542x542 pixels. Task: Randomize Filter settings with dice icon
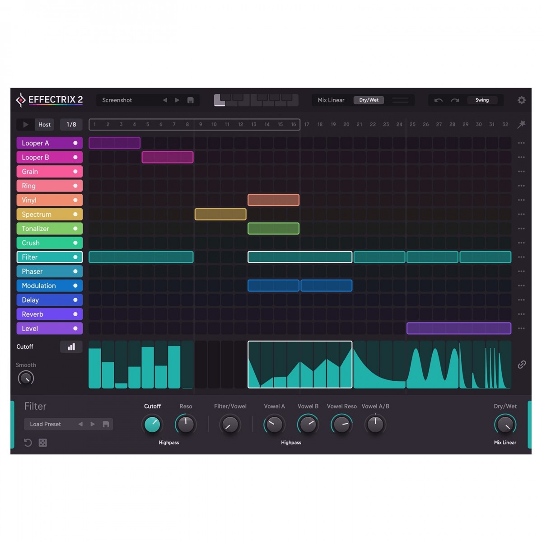point(43,443)
